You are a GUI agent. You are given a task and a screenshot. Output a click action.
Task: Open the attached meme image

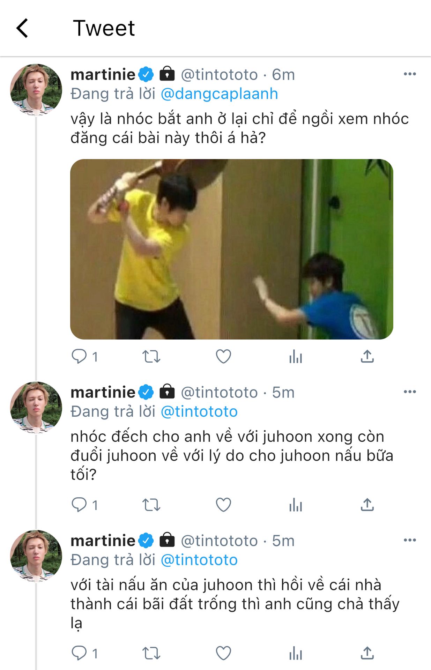[x=232, y=249]
